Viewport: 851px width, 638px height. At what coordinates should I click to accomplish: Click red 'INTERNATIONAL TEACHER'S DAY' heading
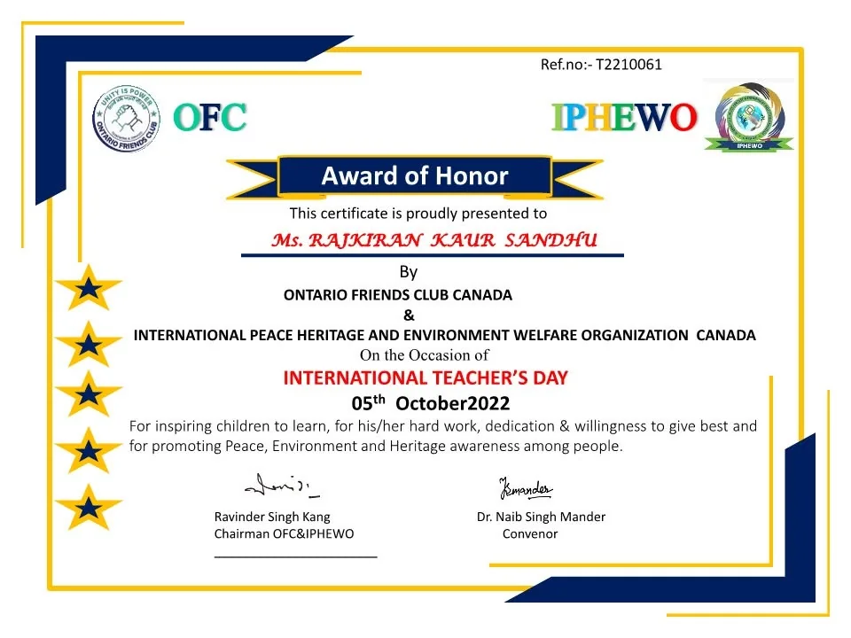point(425,377)
